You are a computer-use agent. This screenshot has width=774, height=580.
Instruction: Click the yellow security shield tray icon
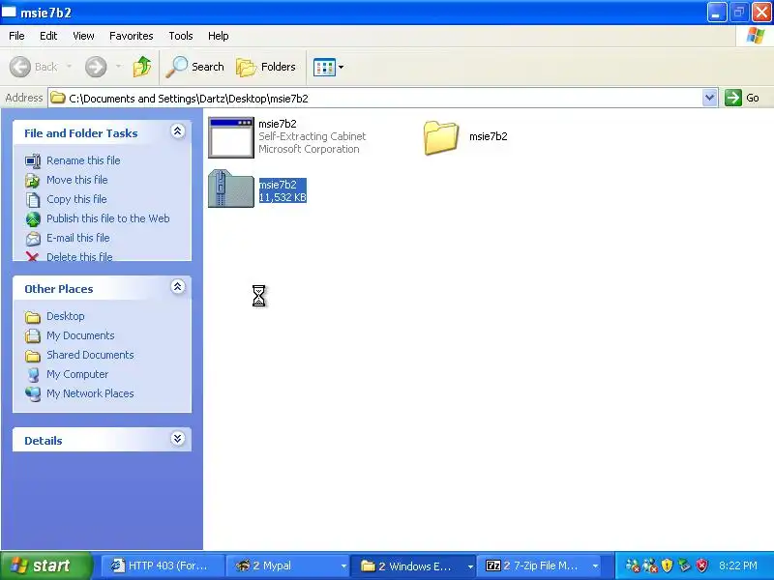667,565
